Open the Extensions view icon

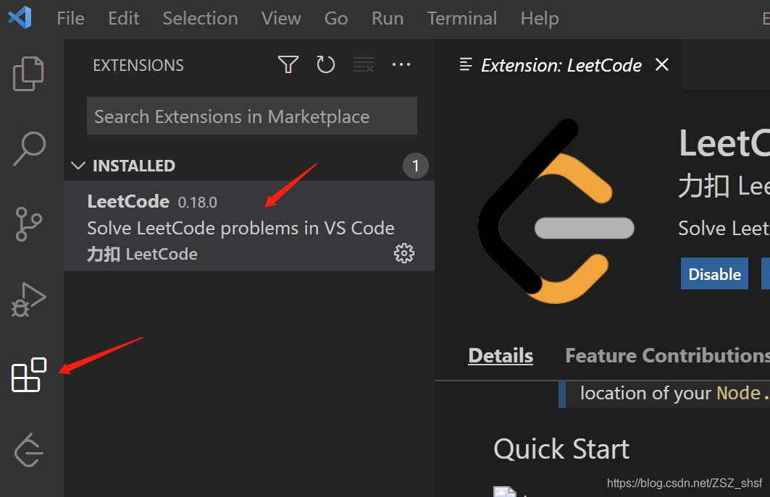click(29, 375)
